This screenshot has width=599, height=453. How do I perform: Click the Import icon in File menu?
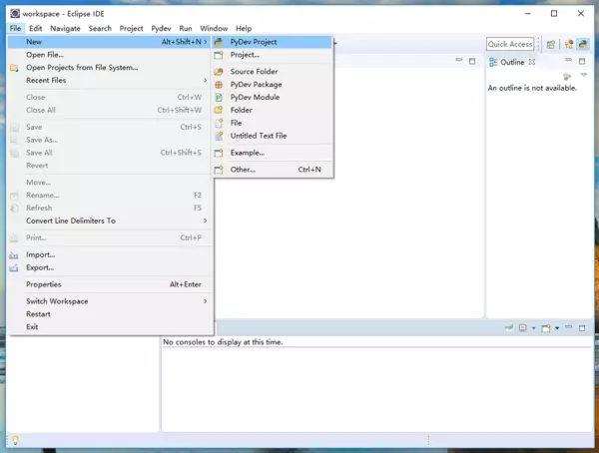point(14,255)
